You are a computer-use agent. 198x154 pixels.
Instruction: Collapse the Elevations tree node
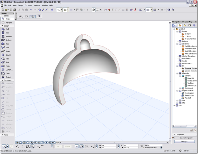tap(177, 44)
